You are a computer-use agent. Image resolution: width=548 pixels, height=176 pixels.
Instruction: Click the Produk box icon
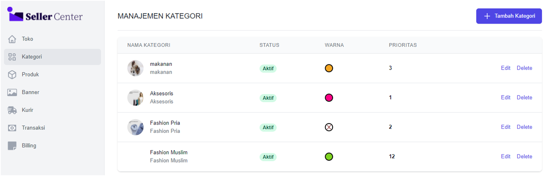(x=12, y=75)
